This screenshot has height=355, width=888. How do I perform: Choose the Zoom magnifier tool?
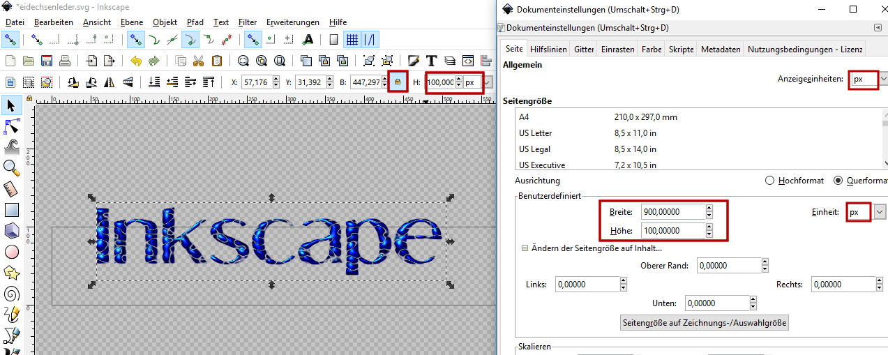point(11,167)
